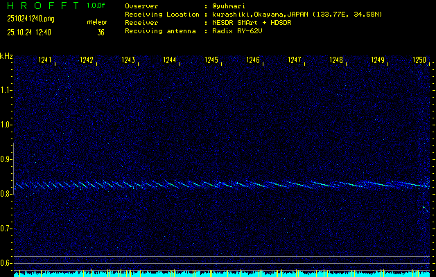Click the 1247 time marker
The width and height of the screenshot is (436, 277).
point(295,61)
